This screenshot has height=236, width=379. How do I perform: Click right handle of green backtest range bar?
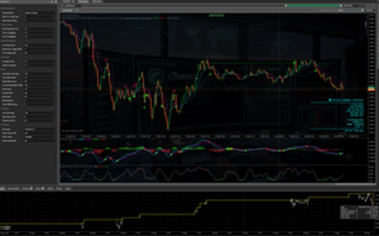[x=341, y=6]
